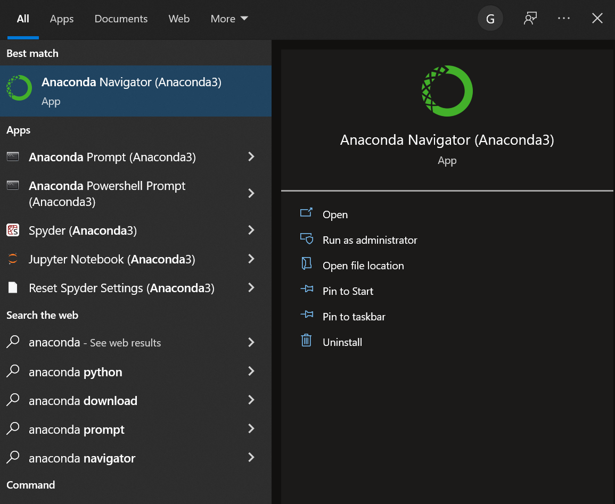Click the large Anaconda logo in preview pane
The width and height of the screenshot is (615, 504).
[447, 91]
